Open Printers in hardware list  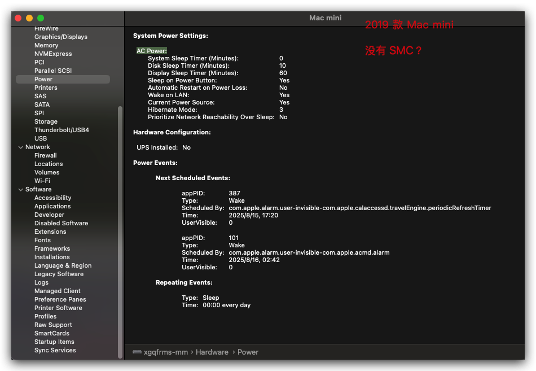(x=46, y=88)
